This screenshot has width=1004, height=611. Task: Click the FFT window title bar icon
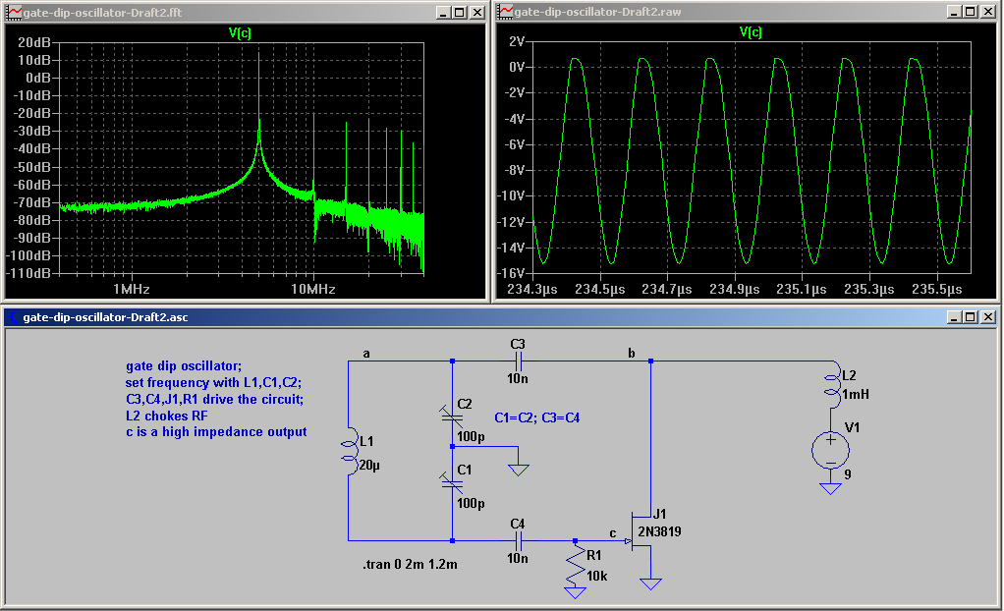14,12
